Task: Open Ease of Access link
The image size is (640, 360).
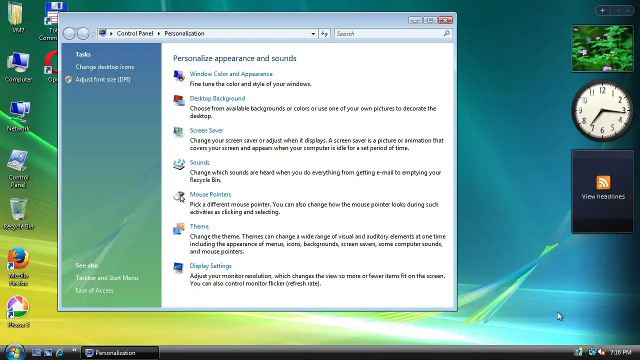Action: [x=94, y=290]
